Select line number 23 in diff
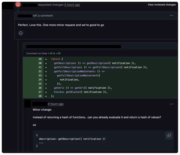 click(x=40, y=76)
